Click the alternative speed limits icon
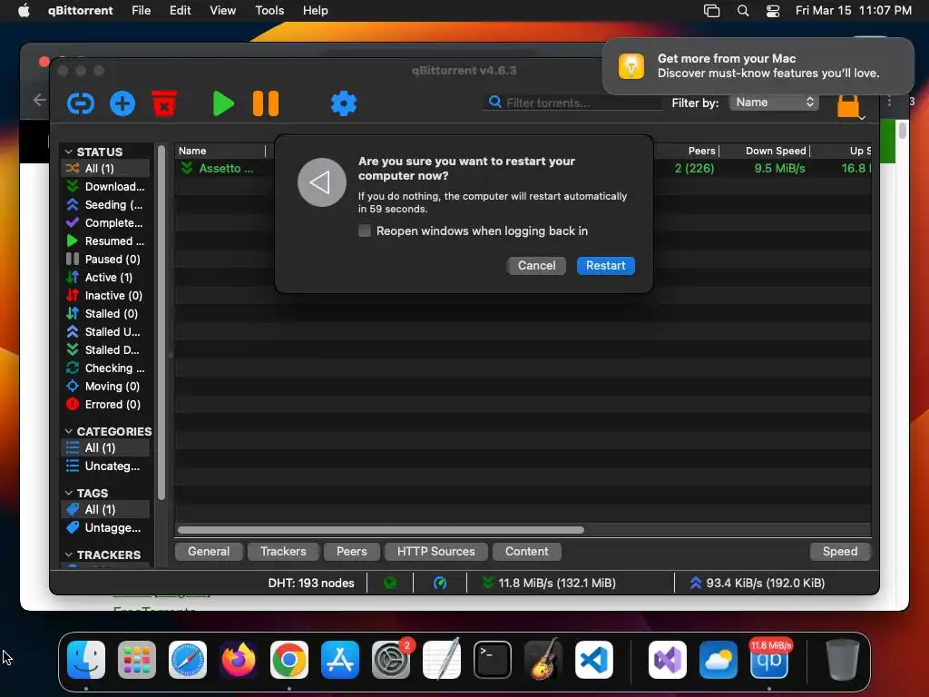Image resolution: width=929 pixels, height=697 pixels. (440, 584)
